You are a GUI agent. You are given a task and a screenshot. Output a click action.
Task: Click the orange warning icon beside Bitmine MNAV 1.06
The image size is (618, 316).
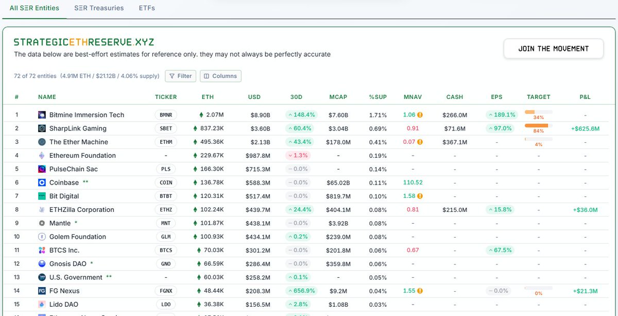point(420,115)
